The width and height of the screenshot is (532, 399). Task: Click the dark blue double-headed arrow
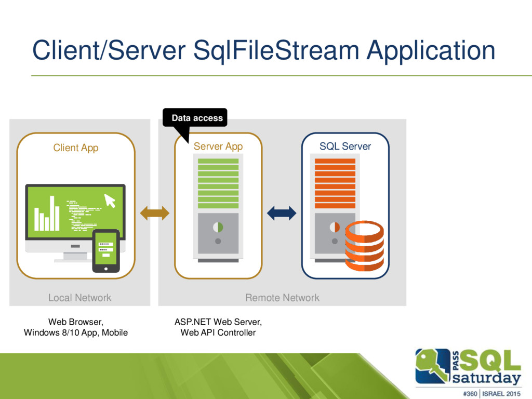282,213
